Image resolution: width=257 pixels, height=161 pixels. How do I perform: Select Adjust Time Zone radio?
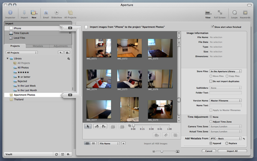pos(211,122)
